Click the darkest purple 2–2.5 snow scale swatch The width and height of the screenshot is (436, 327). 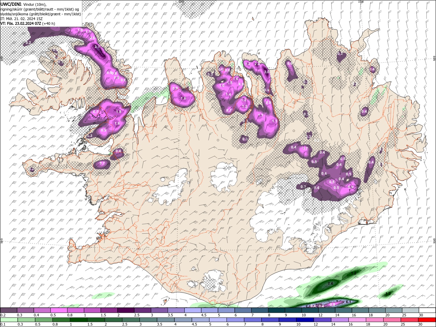pos(126,310)
